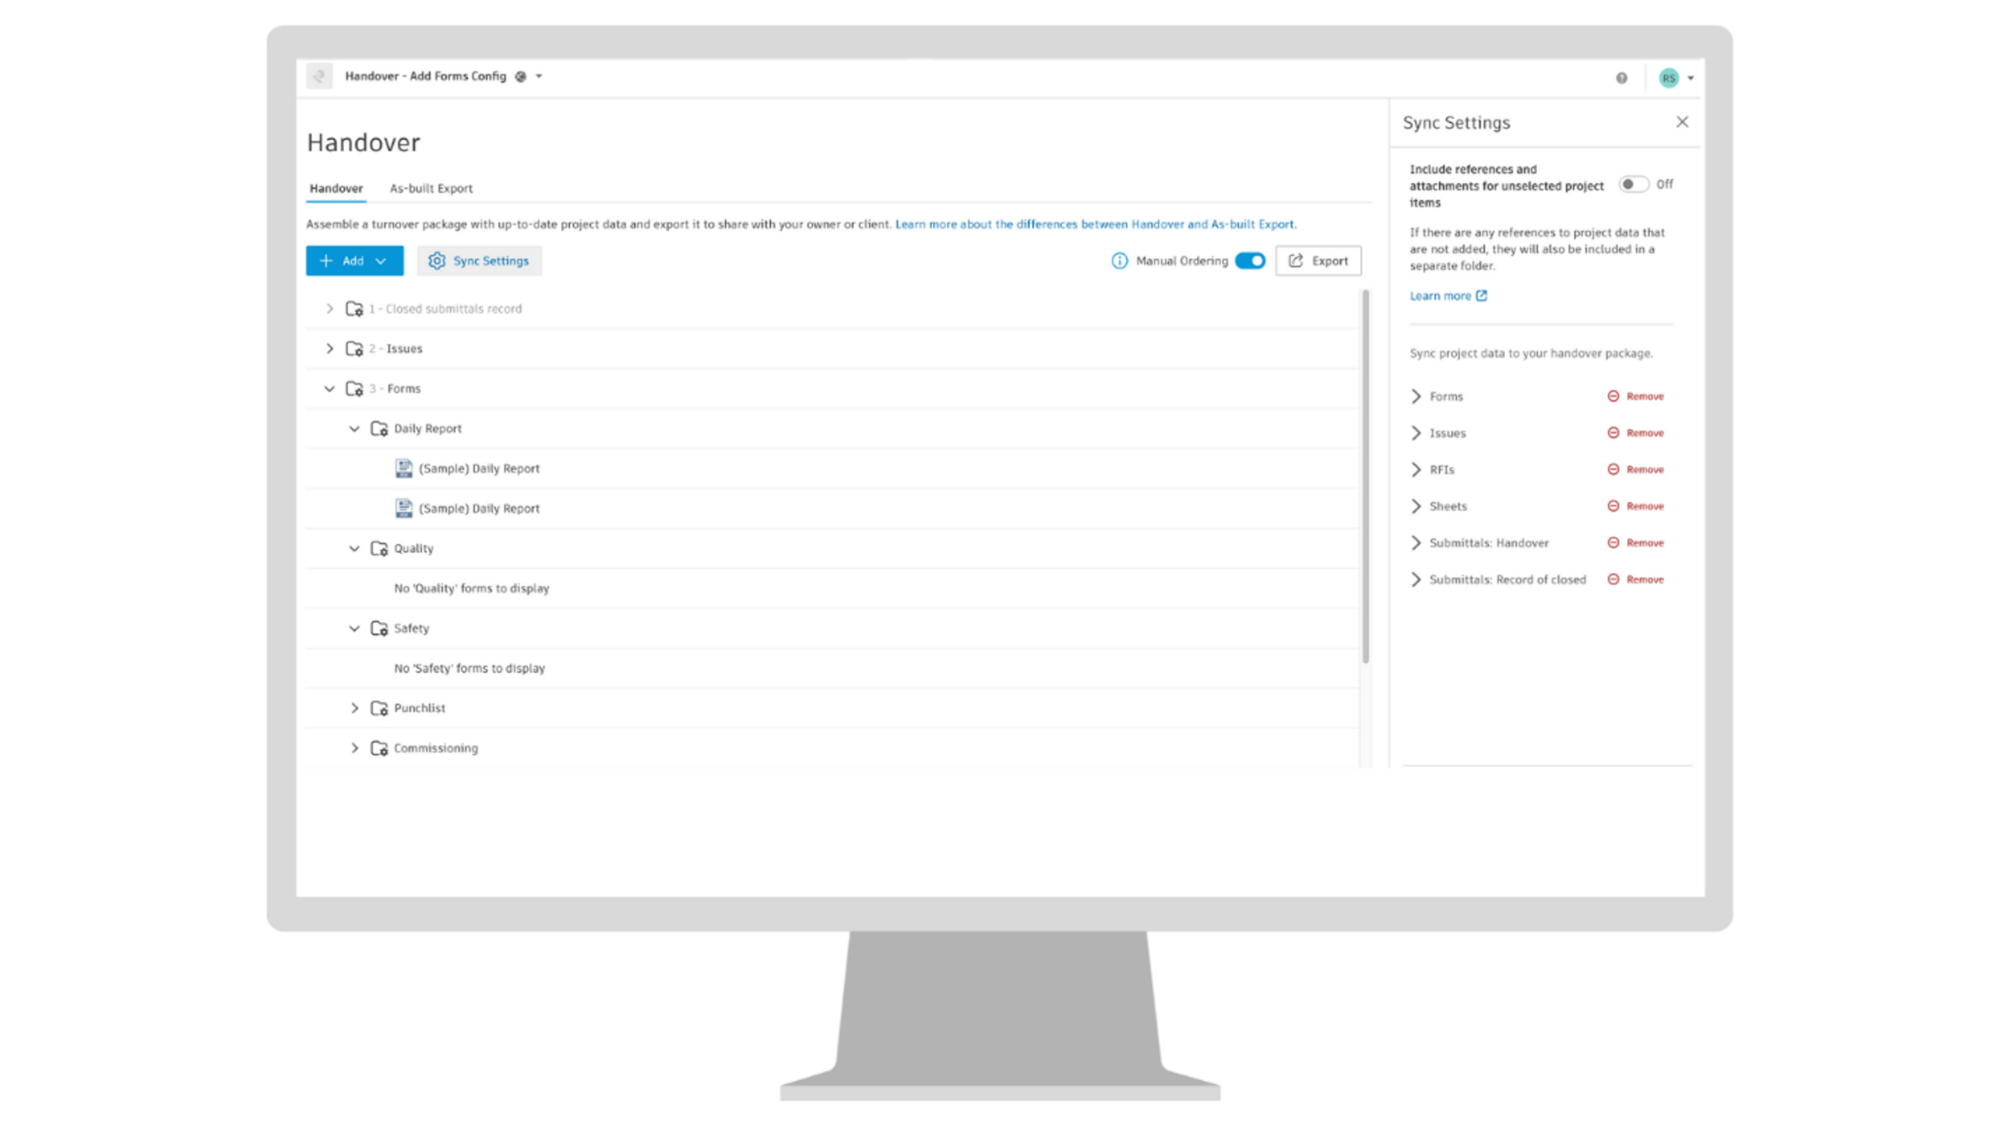Expand Forms in Sync Settings
The image size is (2003, 1127).
tap(1416, 396)
